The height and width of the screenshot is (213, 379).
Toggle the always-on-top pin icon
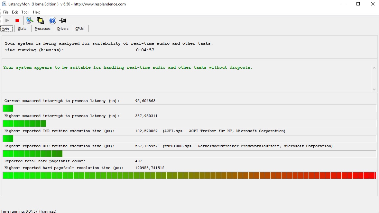[x=63, y=21]
